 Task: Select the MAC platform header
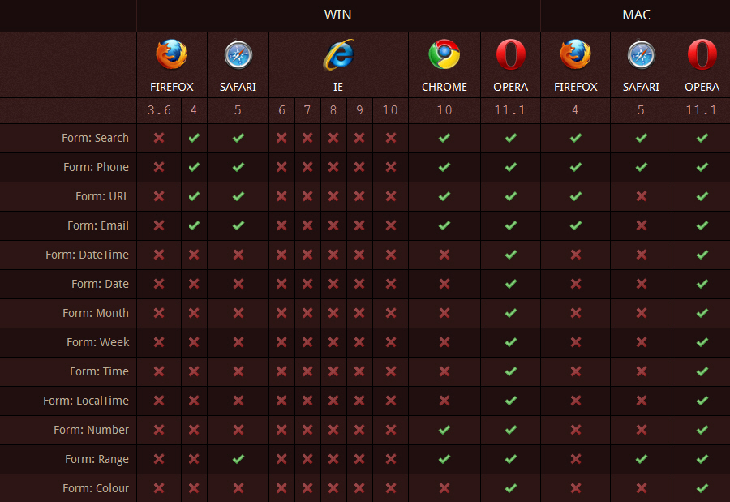coord(636,15)
